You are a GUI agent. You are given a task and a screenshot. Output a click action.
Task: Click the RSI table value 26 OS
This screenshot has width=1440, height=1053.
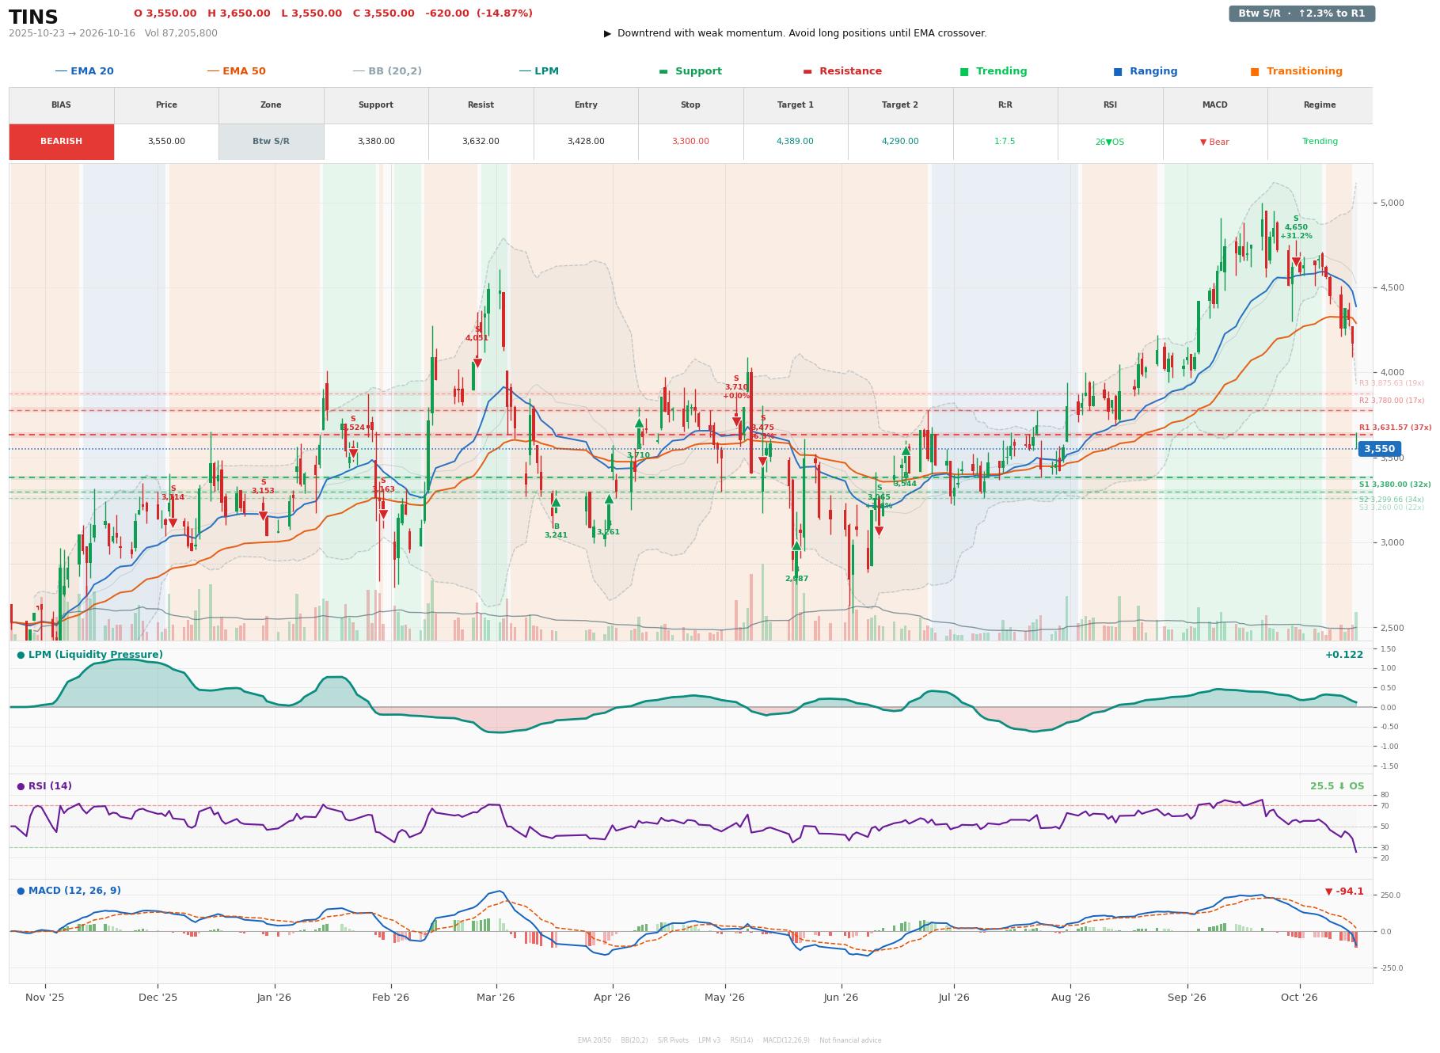point(1110,142)
